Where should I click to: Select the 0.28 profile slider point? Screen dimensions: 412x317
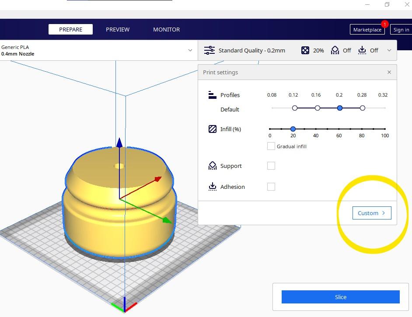coord(362,108)
